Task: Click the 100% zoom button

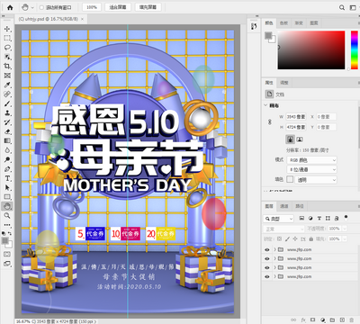Action: (92, 7)
